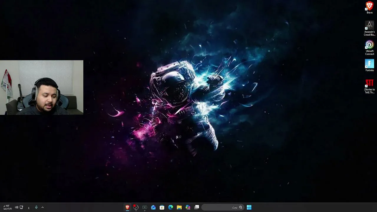This screenshot has height=212, width=377.
Task: Launch Microsoft Edge from the taskbar
Action: (x=171, y=207)
